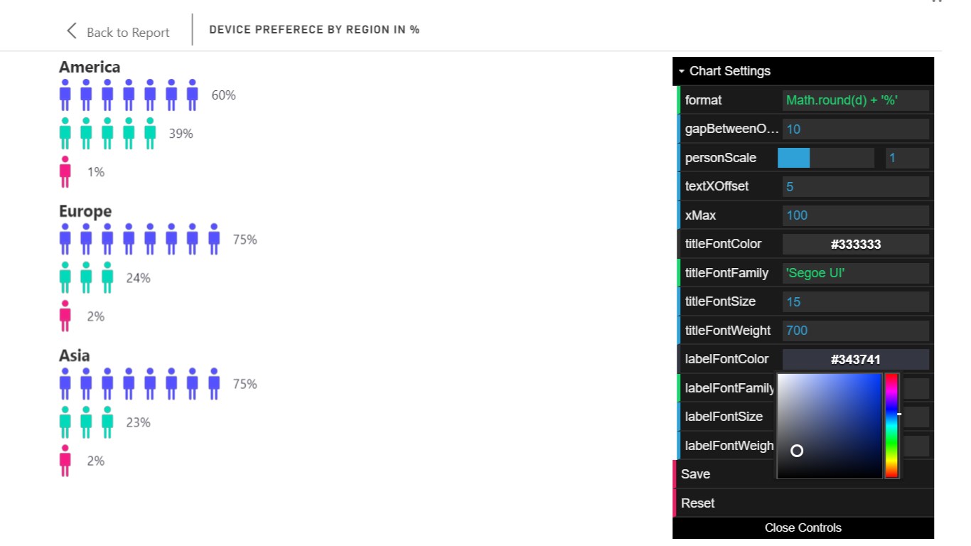Click the pink person icon under Asia

(x=65, y=461)
